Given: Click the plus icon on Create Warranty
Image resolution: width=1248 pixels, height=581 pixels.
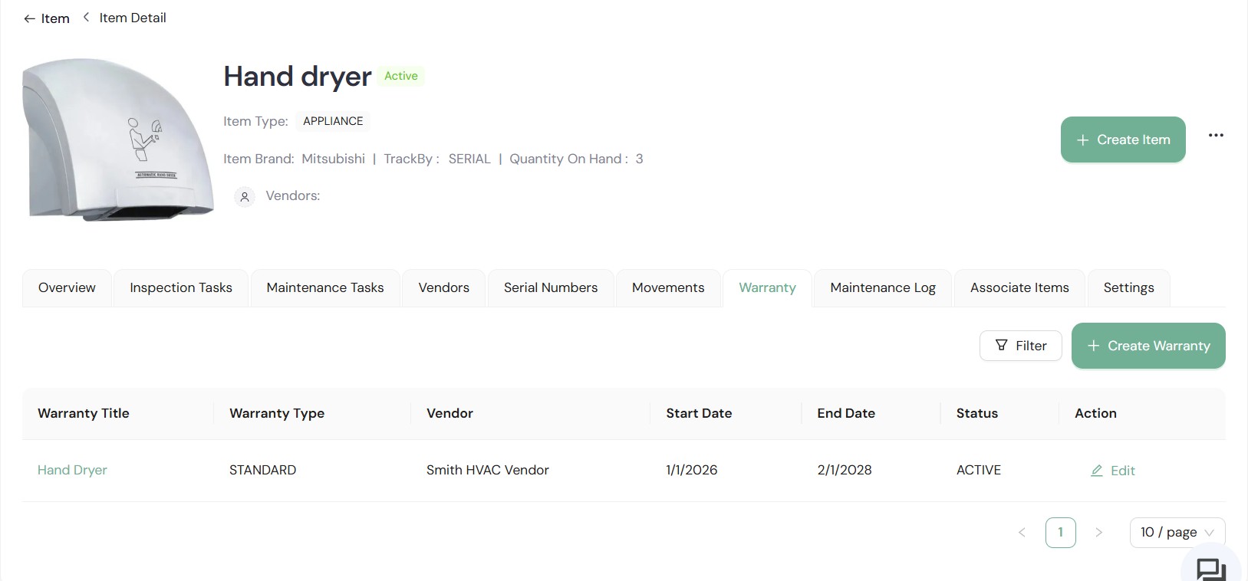Looking at the screenshot, I should [1093, 346].
